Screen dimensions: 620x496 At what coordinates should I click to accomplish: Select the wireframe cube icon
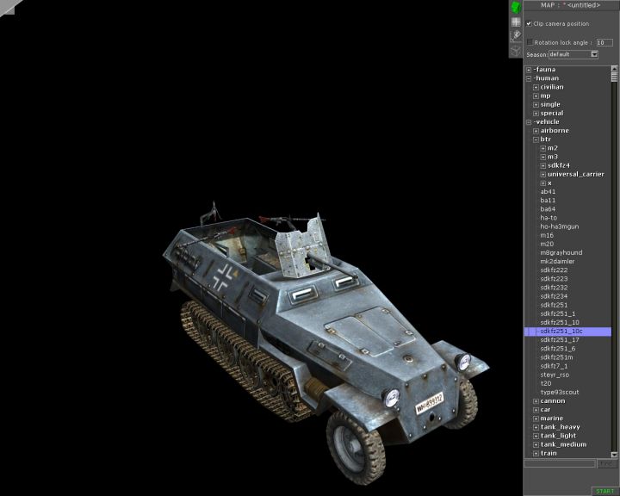click(516, 49)
